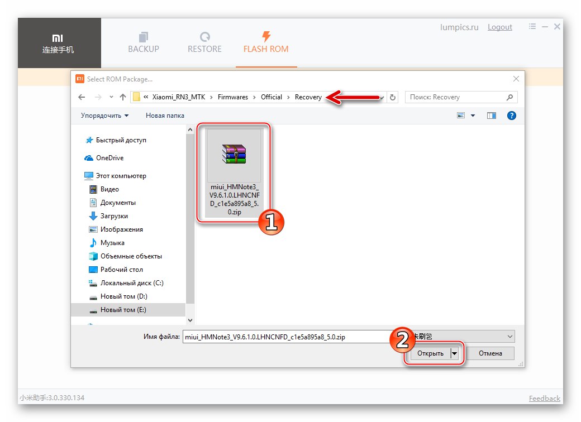Click the Видео folder icon

point(93,189)
